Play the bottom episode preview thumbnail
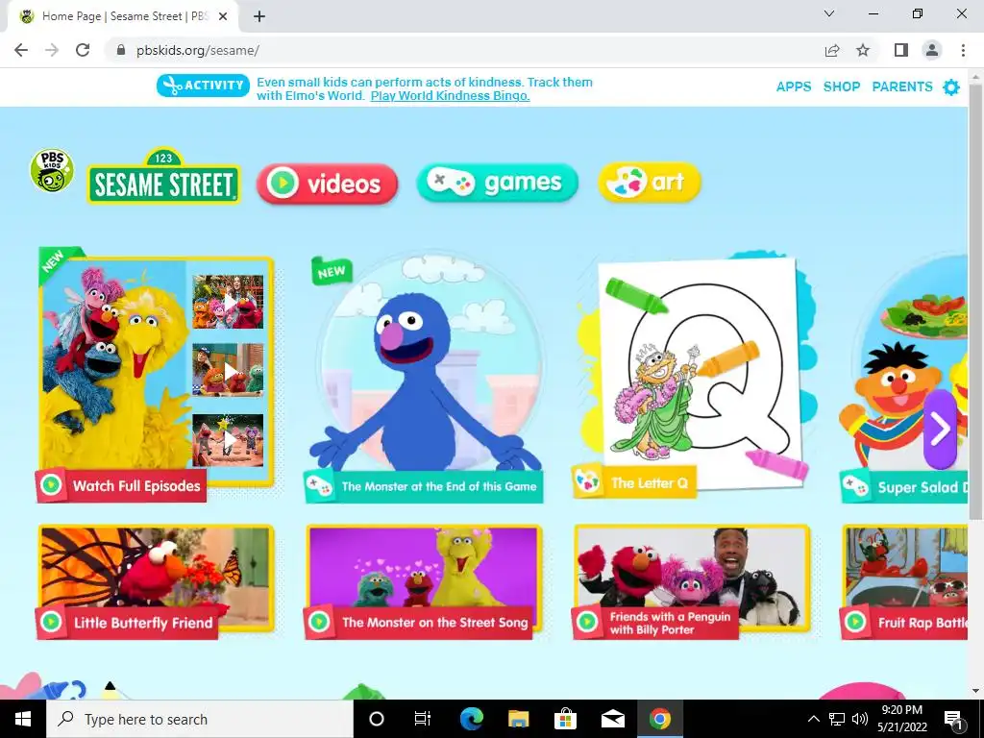The image size is (984, 738). coord(228,440)
